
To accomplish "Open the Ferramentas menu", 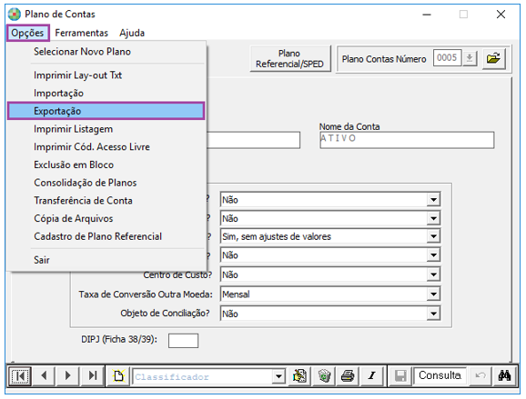I will point(82,33).
